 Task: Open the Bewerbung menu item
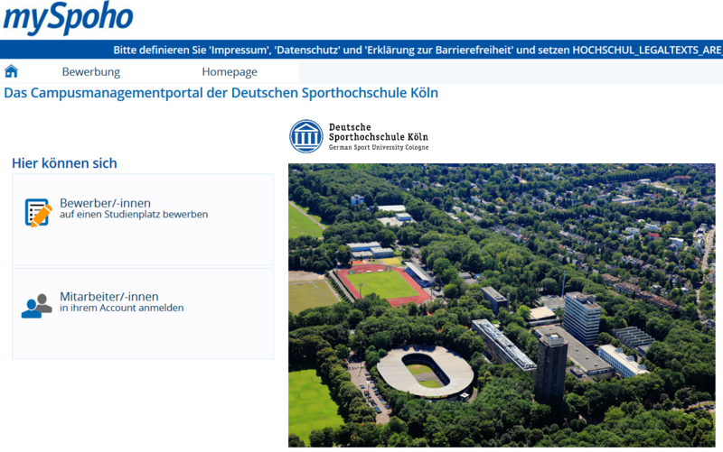click(91, 72)
